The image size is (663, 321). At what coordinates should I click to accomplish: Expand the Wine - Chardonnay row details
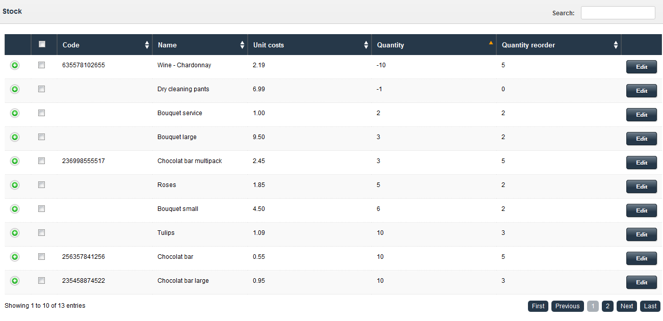tap(15, 65)
